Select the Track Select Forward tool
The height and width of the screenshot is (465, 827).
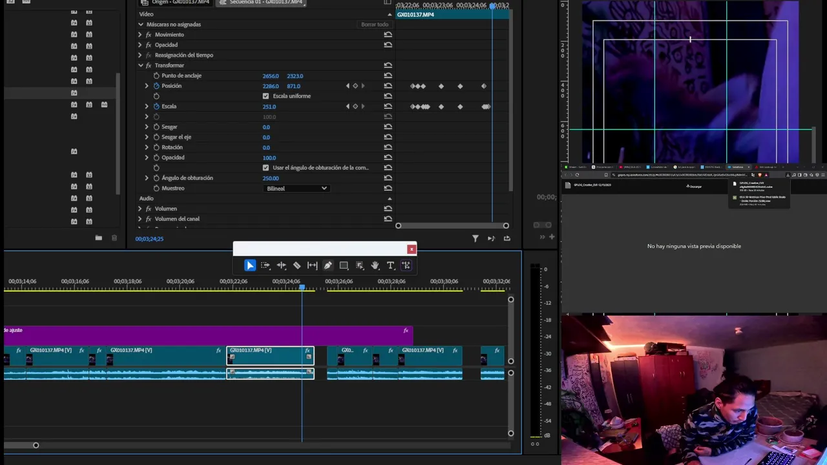click(266, 265)
